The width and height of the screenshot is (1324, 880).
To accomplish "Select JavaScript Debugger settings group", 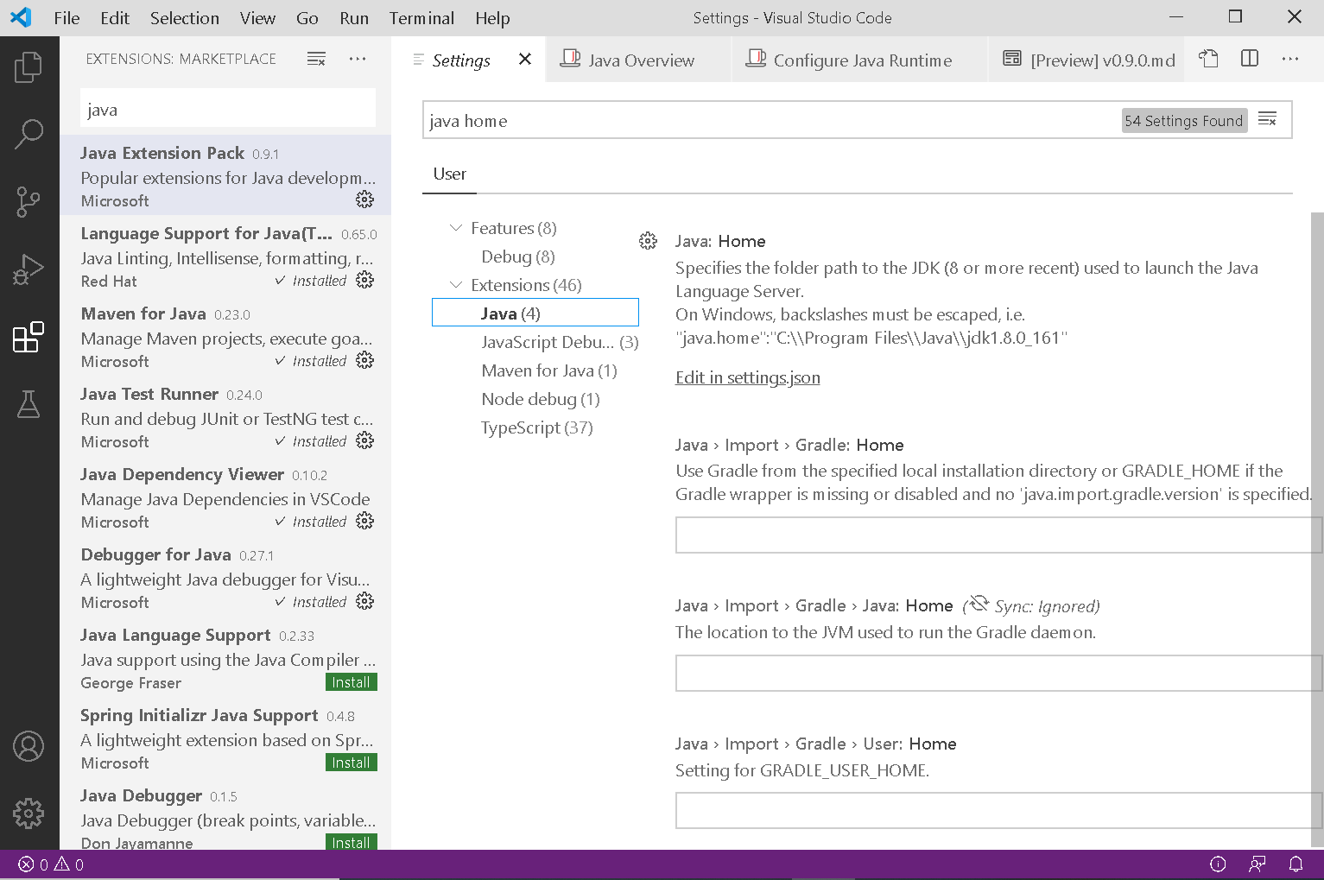I will [560, 342].
